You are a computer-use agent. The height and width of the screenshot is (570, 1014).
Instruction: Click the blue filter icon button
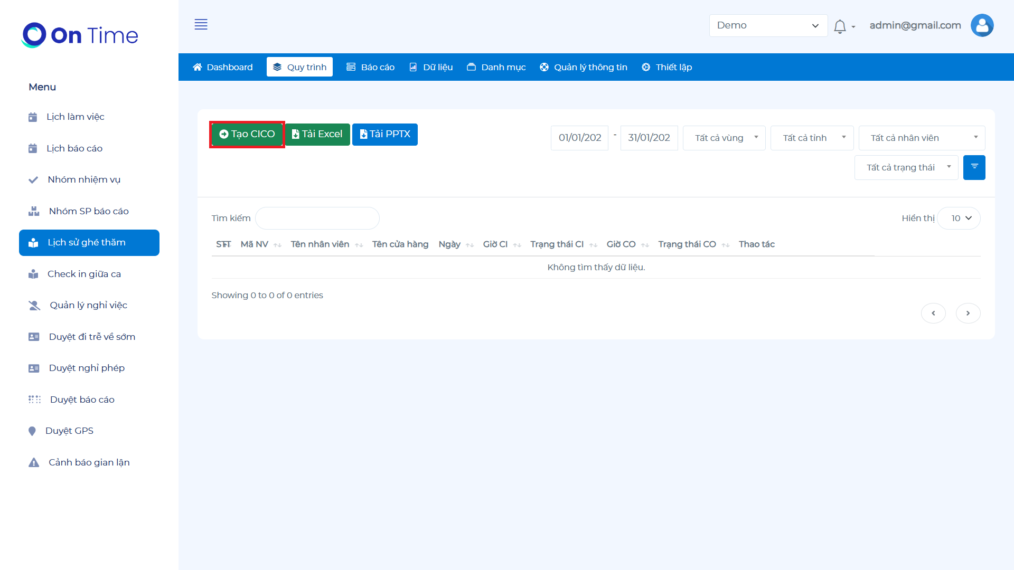click(974, 167)
